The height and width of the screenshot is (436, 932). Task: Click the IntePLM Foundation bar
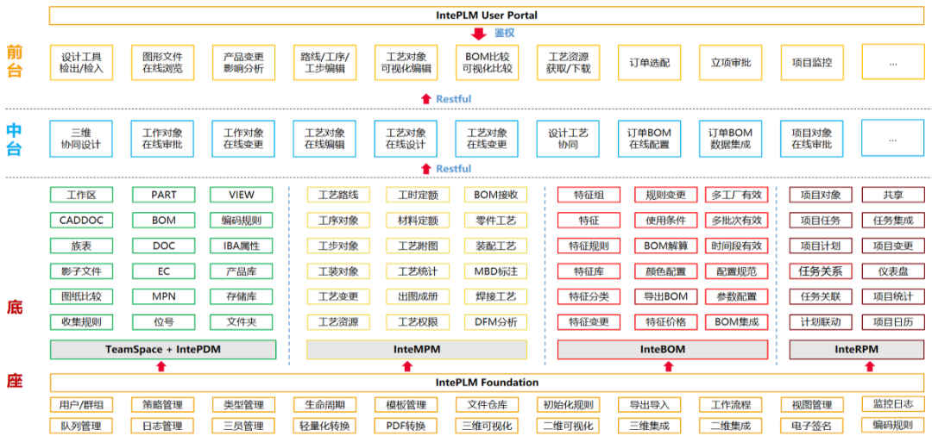(x=487, y=382)
